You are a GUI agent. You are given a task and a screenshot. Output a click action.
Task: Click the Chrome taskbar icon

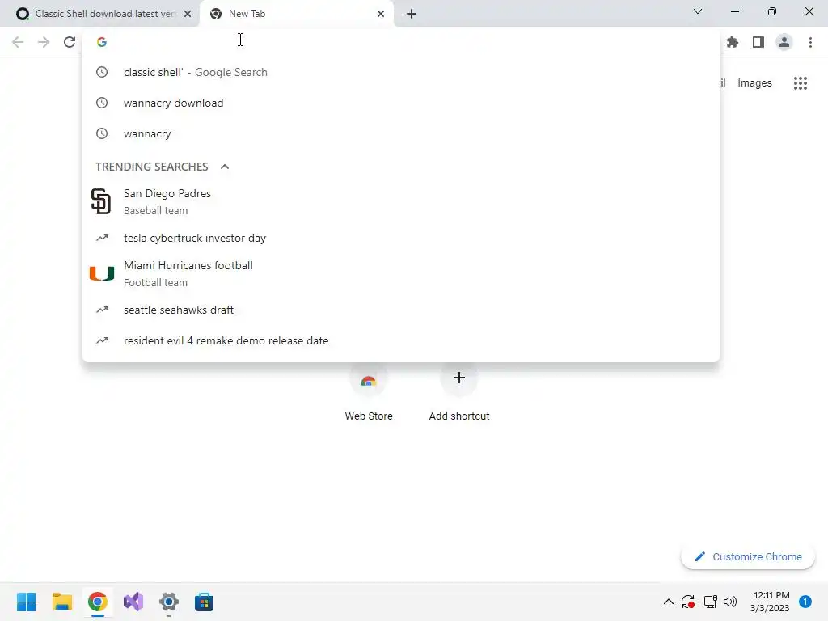(x=98, y=602)
